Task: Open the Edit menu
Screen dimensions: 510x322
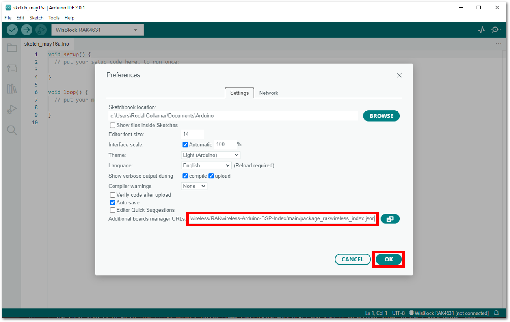Action: click(x=20, y=18)
